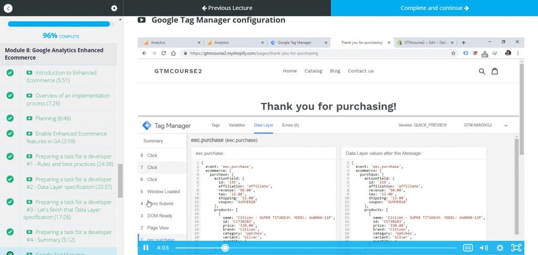Open Blog in store navigation
Viewport: 538px width, 255px height.
[335, 71]
